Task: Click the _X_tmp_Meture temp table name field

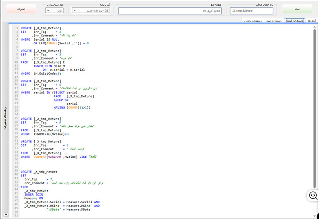Action: pyautogui.click(x=252, y=11)
